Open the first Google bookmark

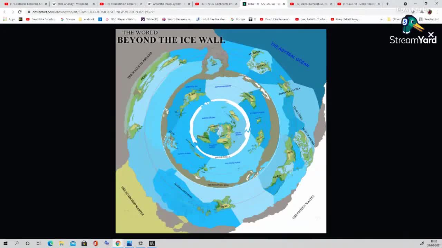point(68,19)
